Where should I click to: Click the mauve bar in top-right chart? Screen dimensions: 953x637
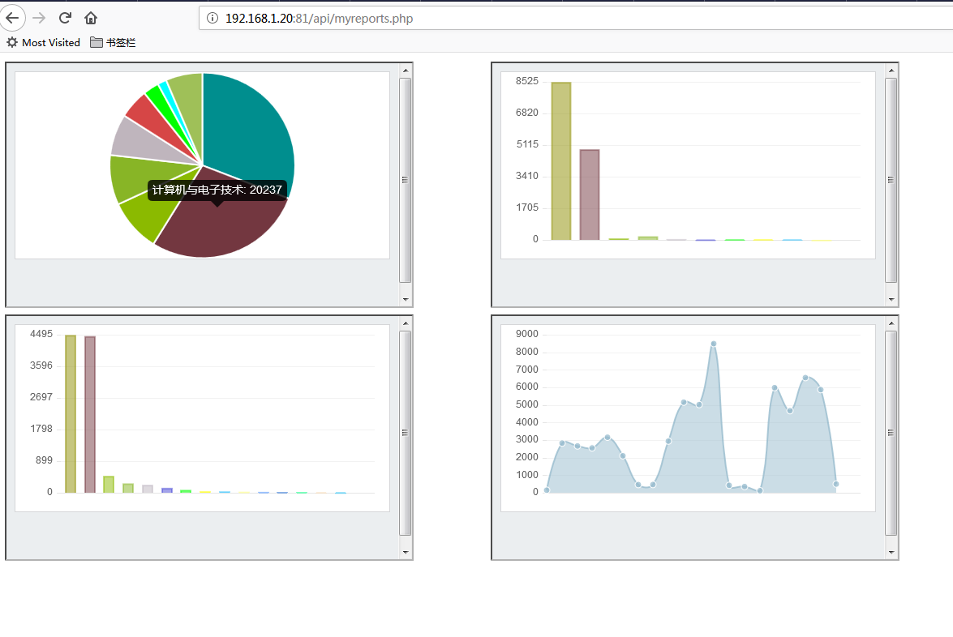(x=590, y=195)
